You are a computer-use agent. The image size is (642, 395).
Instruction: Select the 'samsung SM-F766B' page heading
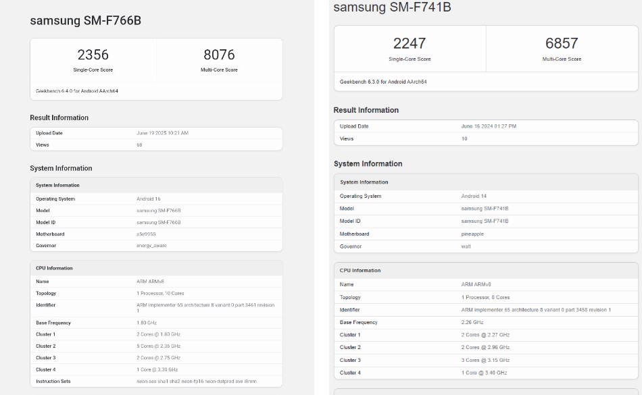pos(86,20)
